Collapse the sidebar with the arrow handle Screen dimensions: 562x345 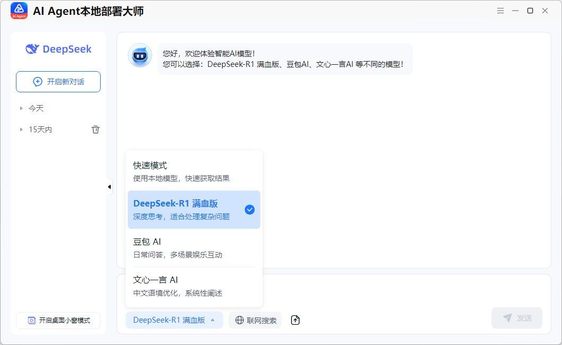pos(109,187)
